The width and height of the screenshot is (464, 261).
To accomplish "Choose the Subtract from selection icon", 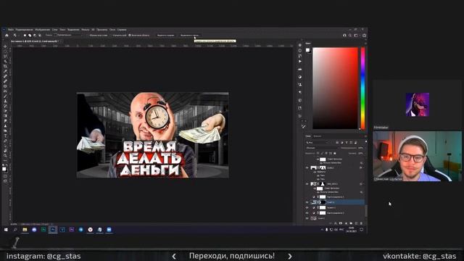I will (x=35, y=36).
